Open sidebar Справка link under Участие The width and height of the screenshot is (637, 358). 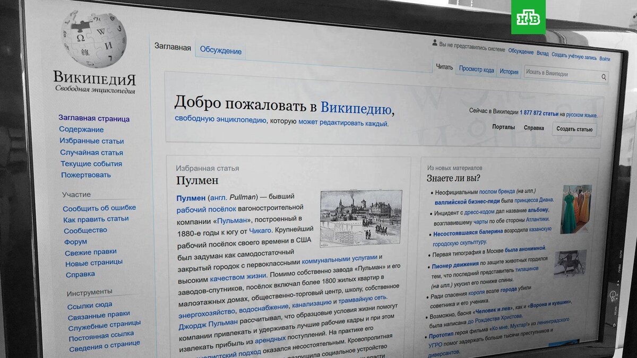coord(80,274)
